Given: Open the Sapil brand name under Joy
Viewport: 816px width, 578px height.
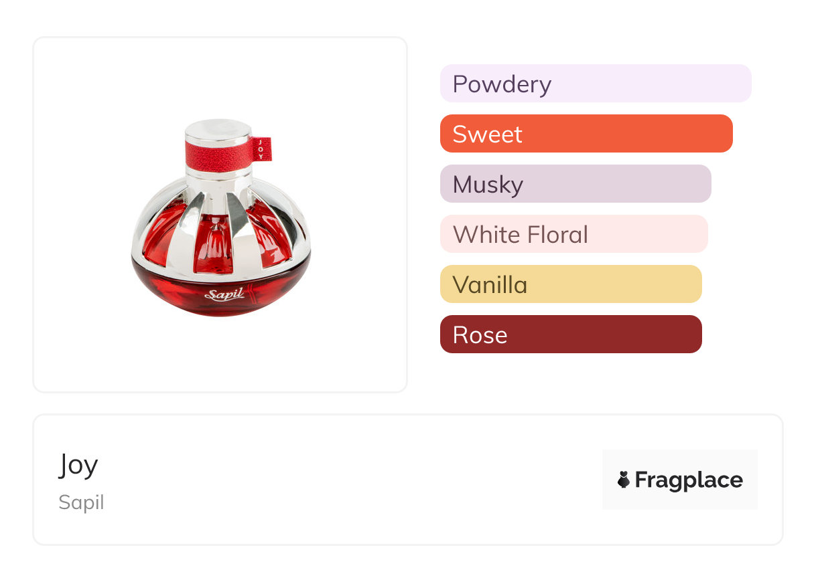Looking at the screenshot, I should coord(81,502).
